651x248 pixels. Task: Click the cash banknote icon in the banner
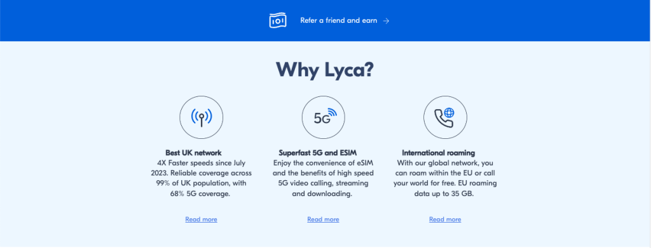tap(278, 20)
